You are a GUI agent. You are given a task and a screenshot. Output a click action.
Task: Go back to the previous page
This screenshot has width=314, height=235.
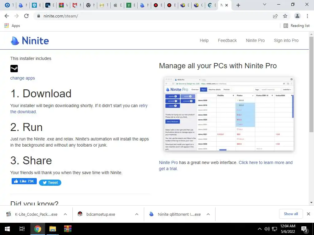tap(7, 16)
